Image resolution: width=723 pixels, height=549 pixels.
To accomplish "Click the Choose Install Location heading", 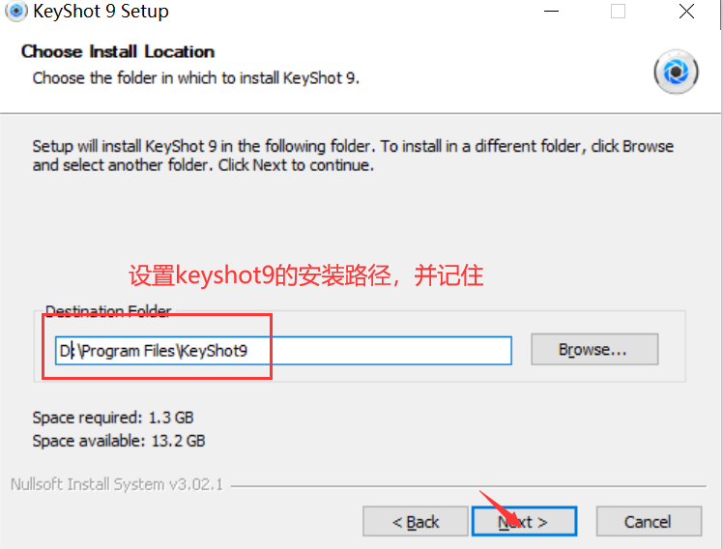I will (118, 51).
